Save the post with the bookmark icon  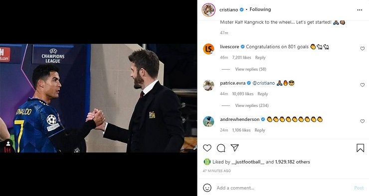coord(360,148)
